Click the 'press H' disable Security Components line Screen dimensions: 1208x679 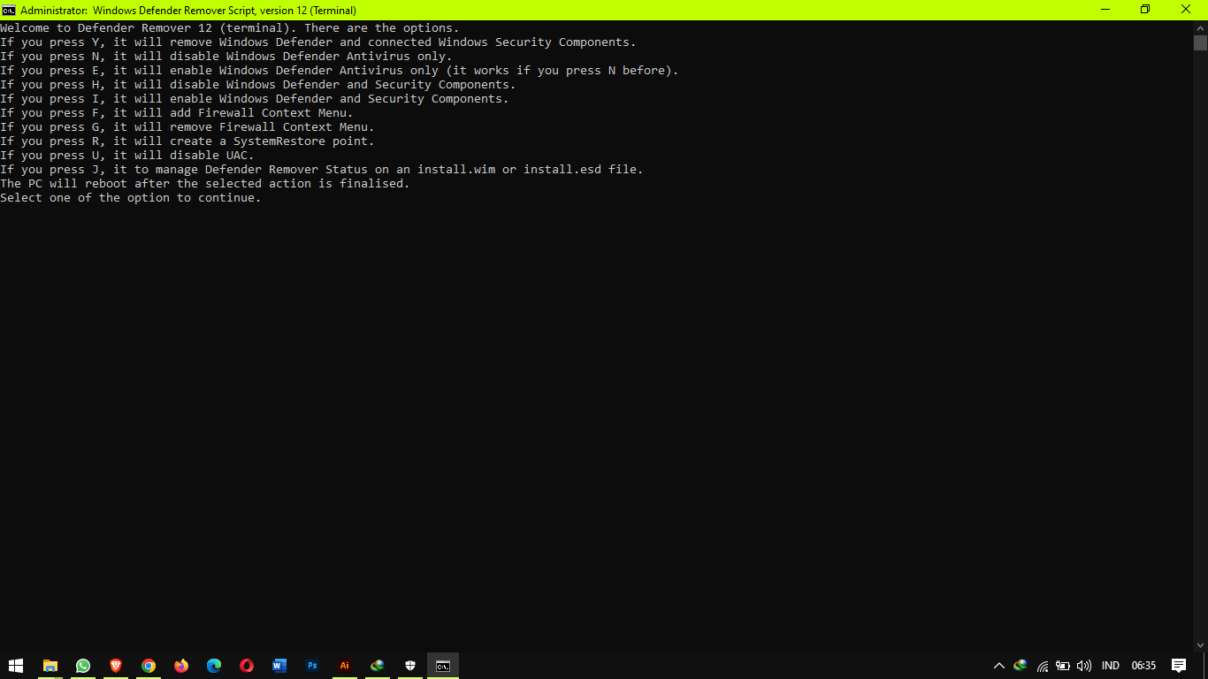coord(258,85)
